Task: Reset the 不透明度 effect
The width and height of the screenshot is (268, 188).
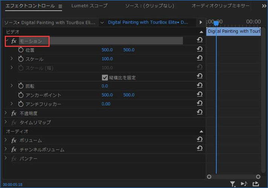Action: pos(199,112)
